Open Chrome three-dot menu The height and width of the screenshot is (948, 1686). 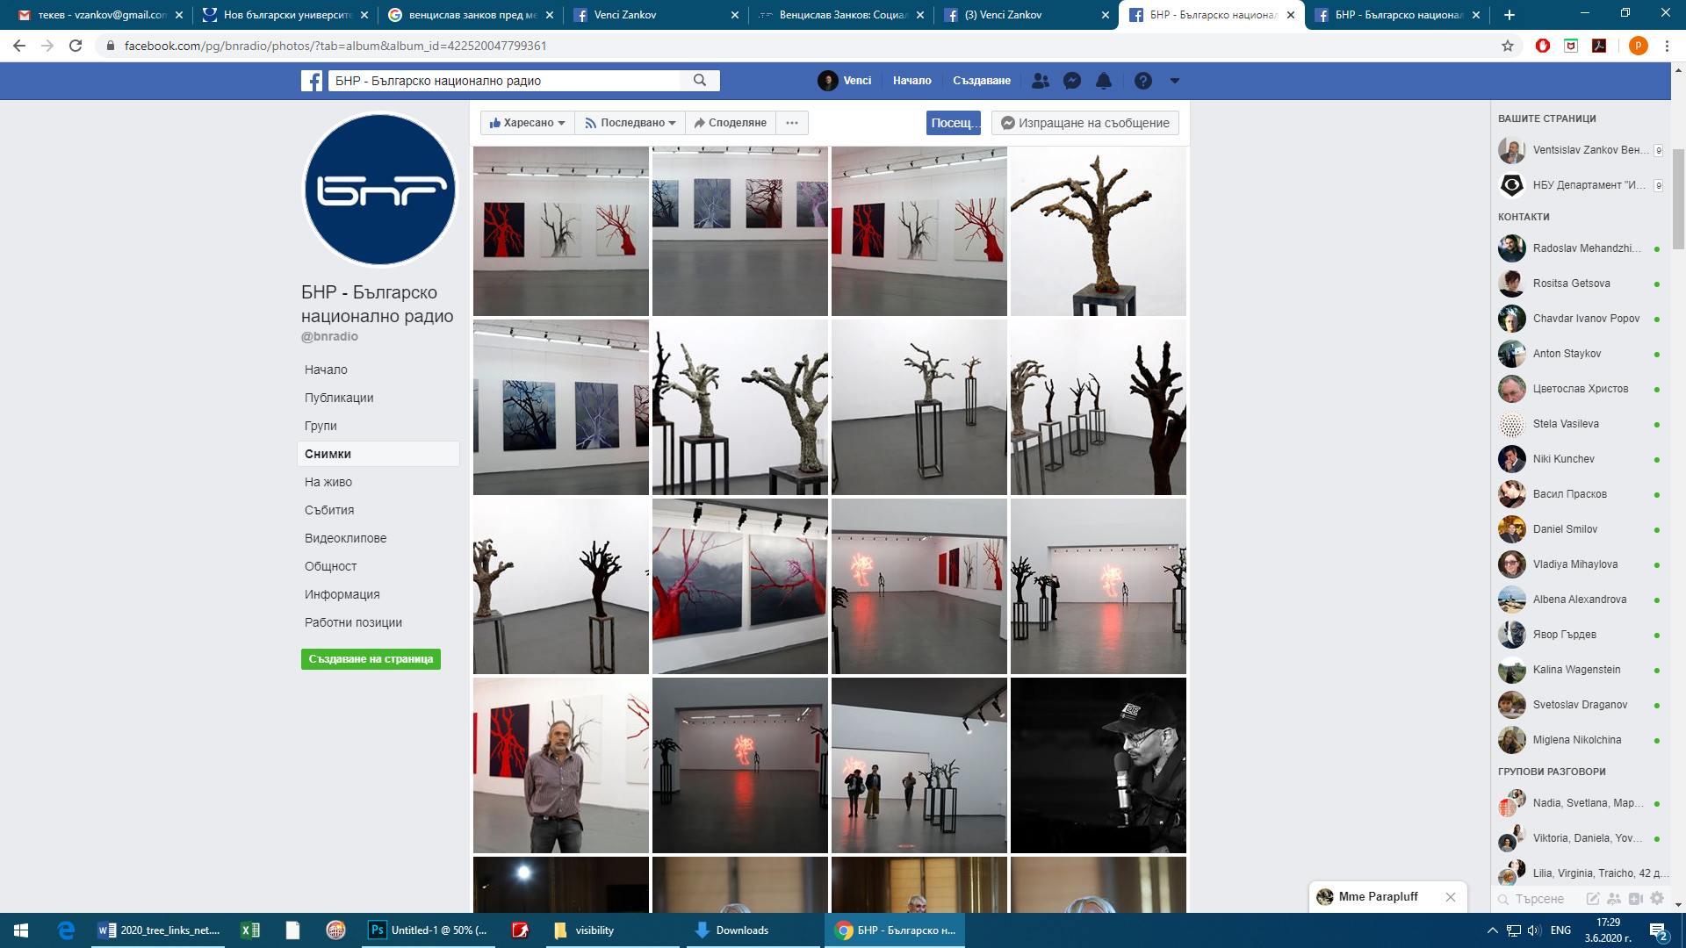click(1667, 46)
